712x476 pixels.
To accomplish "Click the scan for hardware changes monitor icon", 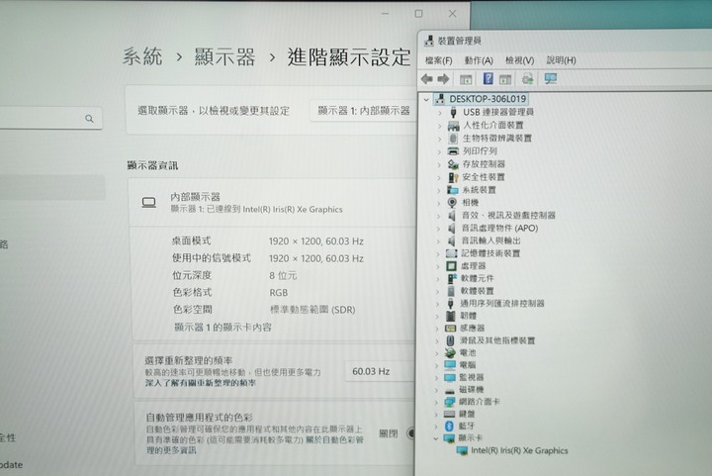I will click(x=551, y=79).
